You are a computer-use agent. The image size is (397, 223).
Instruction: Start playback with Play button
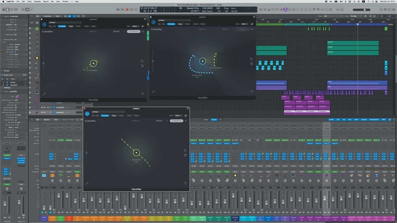pyautogui.click(x=122, y=10)
